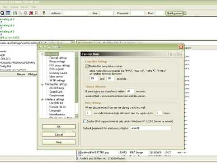Open the Help menu in menu bar

pyautogui.click(x=33, y=7)
